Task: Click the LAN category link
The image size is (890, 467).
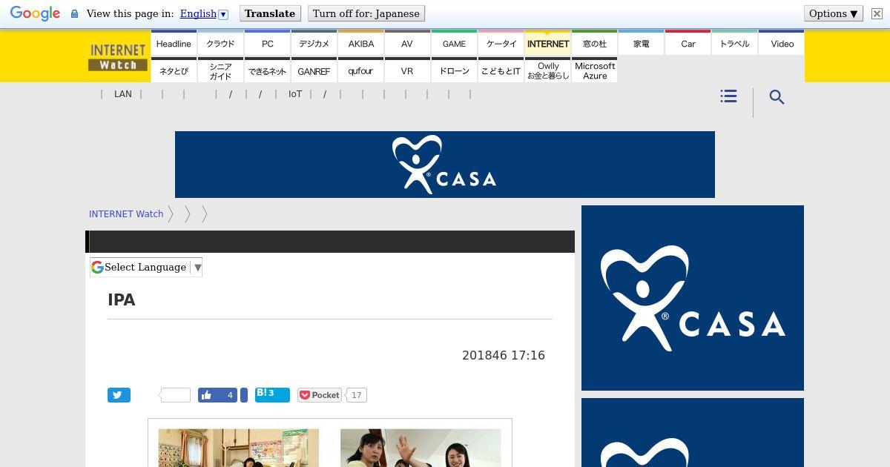Action: coord(123,94)
